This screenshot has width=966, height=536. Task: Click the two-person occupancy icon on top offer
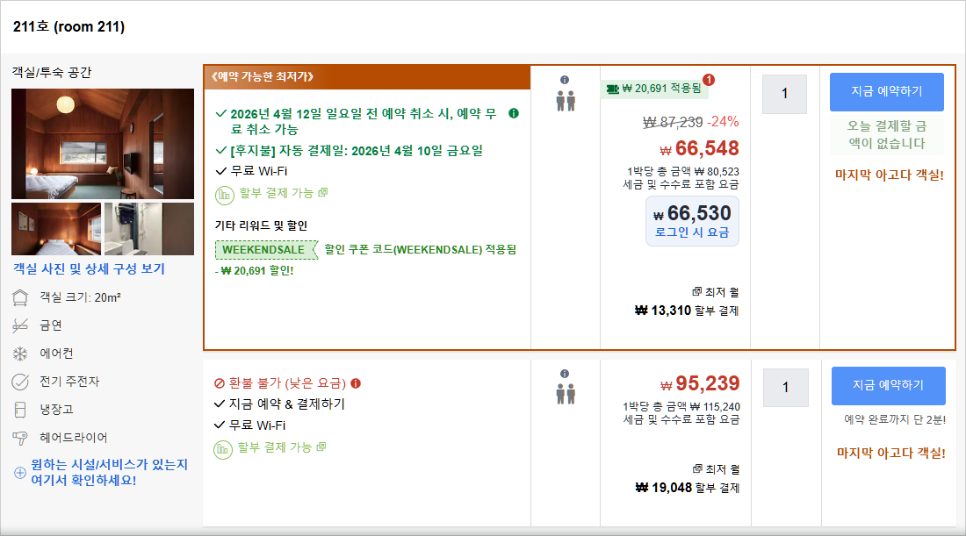(x=566, y=100)
